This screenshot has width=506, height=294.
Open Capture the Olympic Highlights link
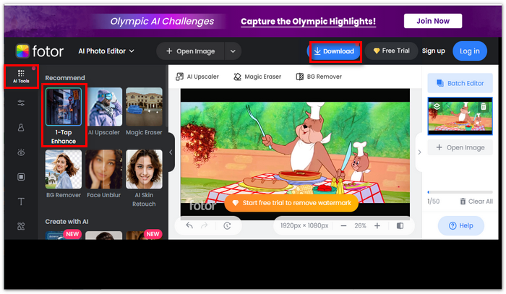click(x=308, y=21)
